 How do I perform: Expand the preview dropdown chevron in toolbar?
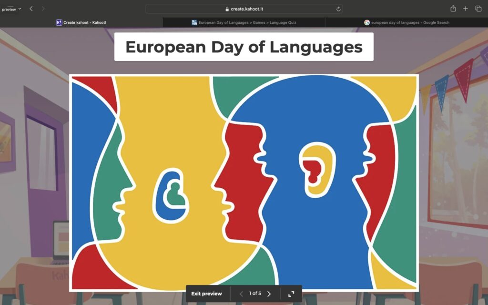tap(20, 9)
